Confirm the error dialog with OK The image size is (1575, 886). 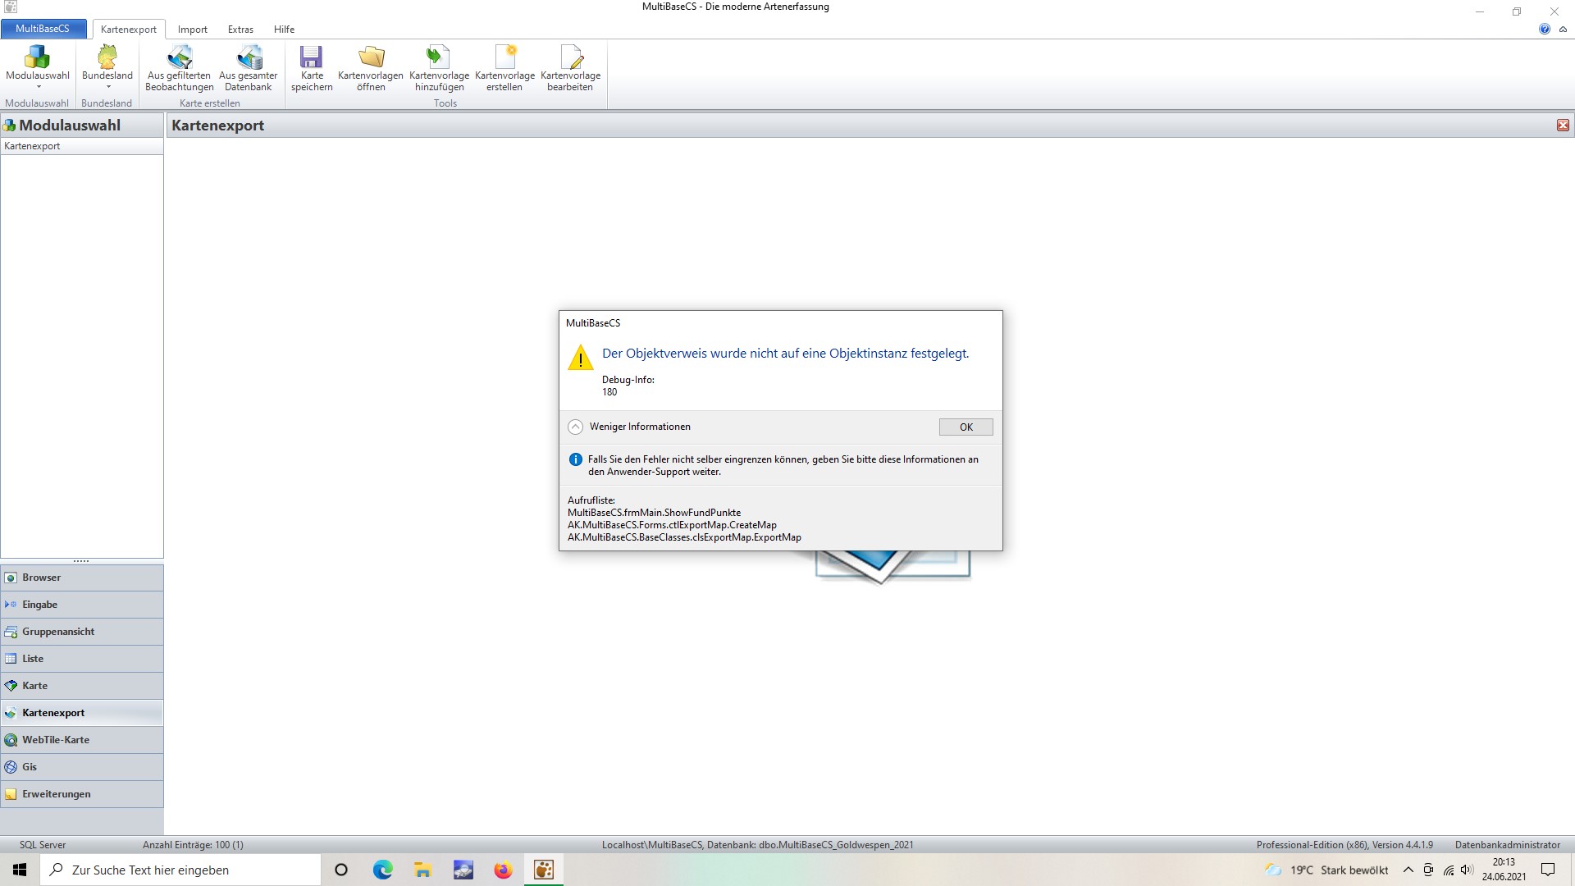click(966, 427)
